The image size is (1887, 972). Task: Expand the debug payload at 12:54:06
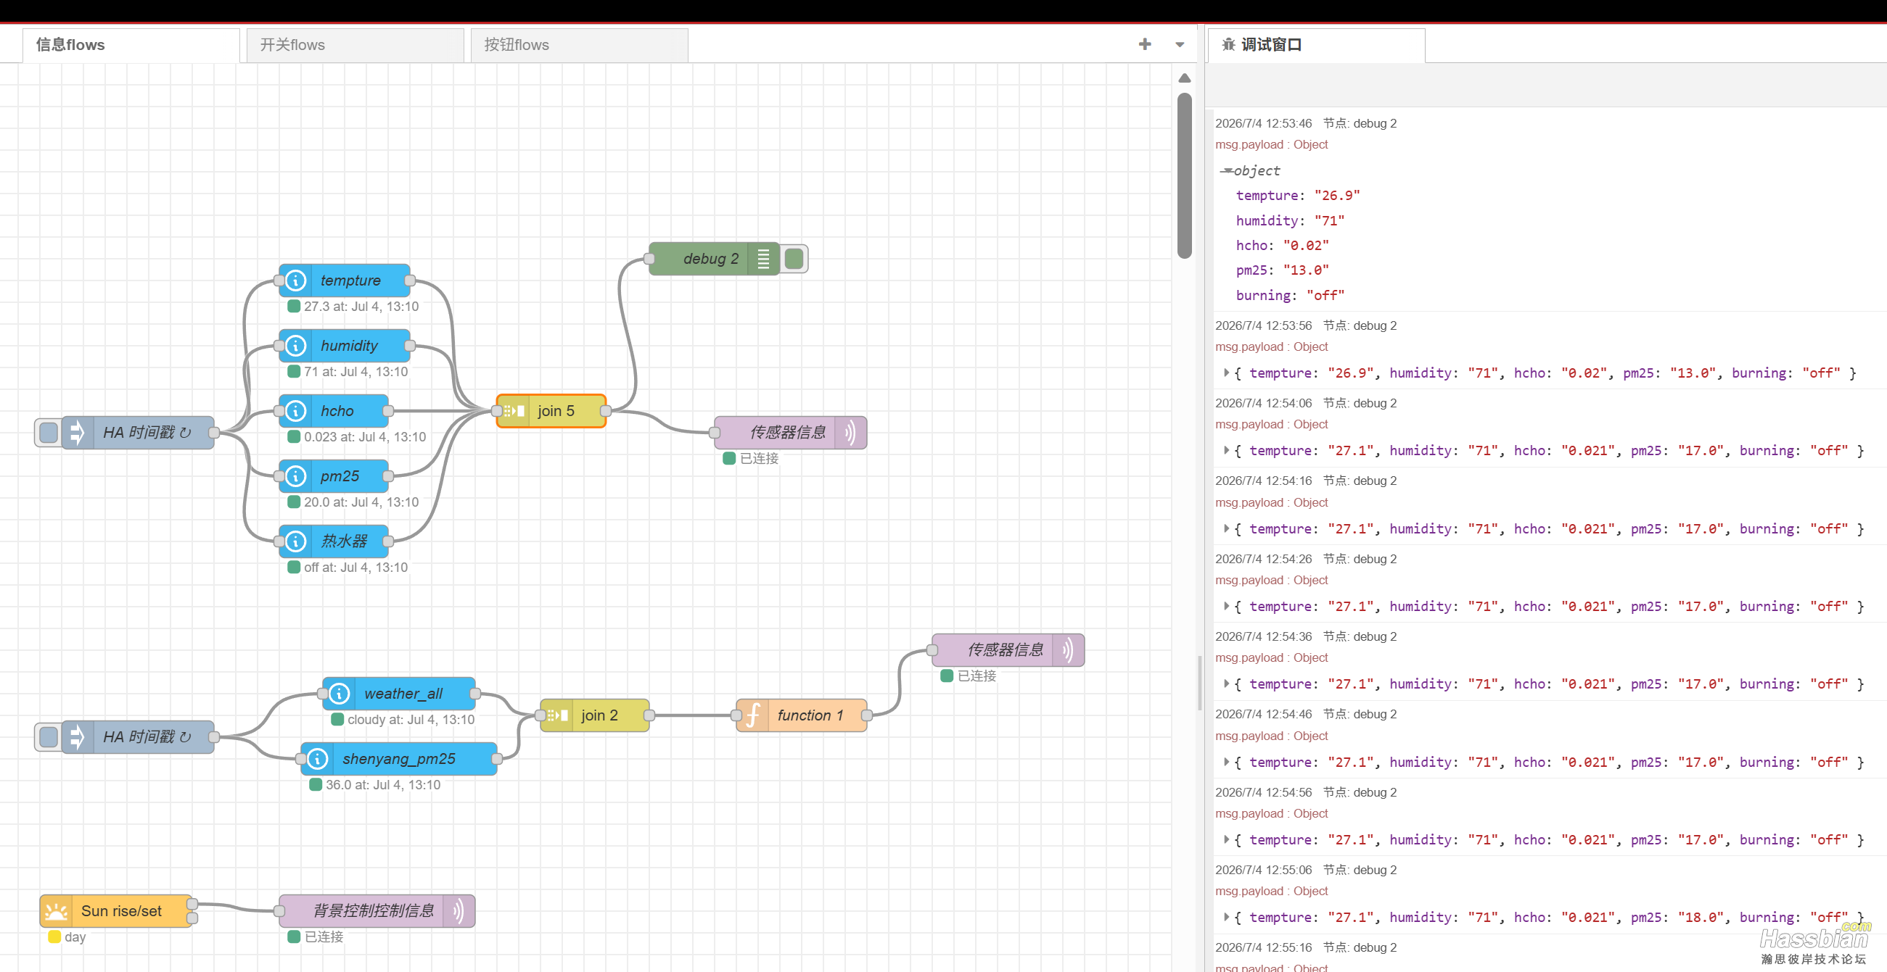coord(1226,450)
